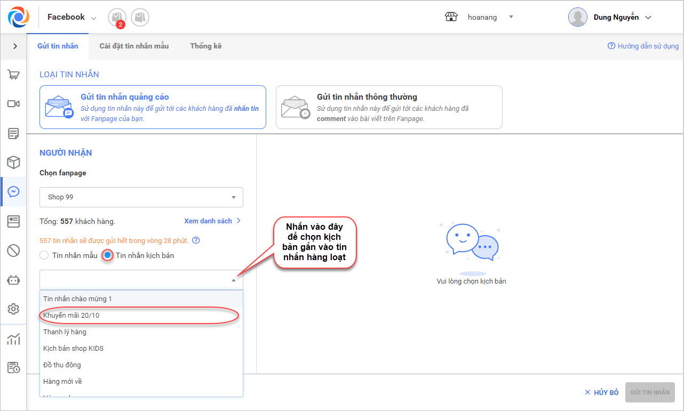Viewport: 684px width, 411px height.
Task: Click the Xem danh sách link
Action: (212, 221)
